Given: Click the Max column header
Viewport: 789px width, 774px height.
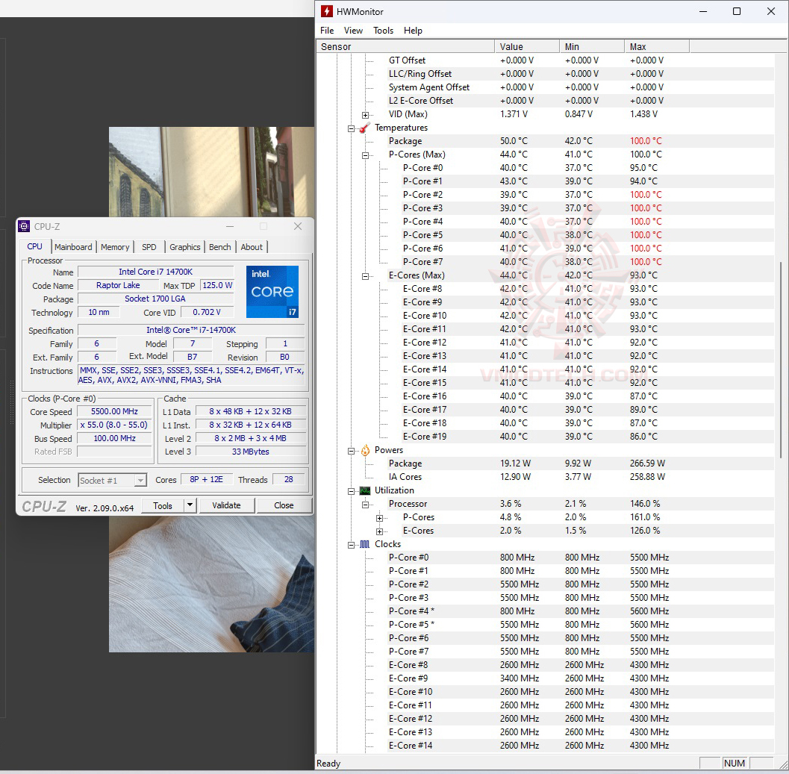Looking at the screenshot, I should pos(657,47).
